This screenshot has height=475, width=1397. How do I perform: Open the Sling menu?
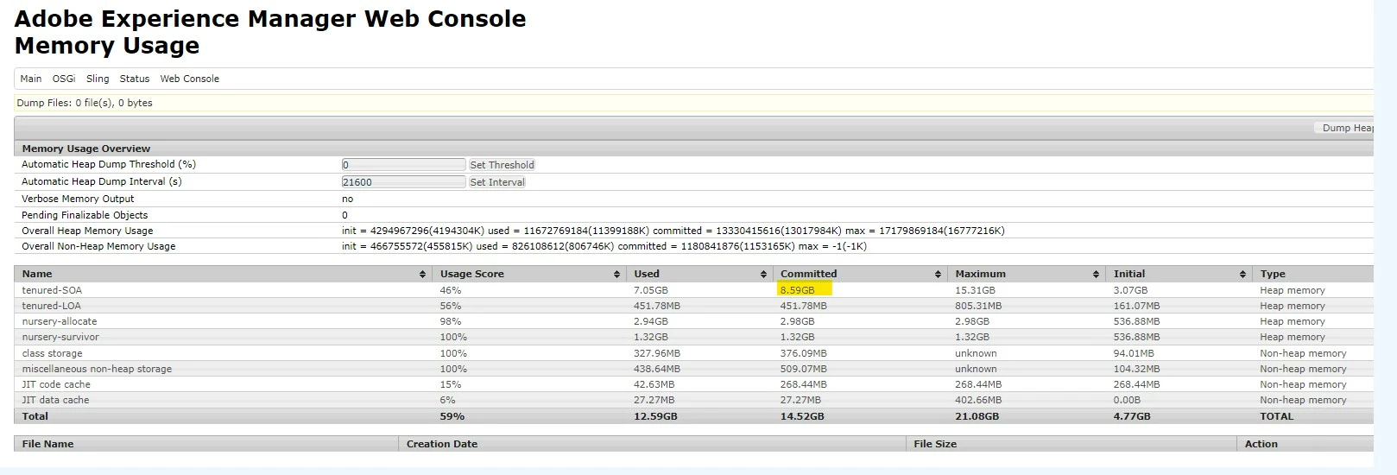point(98,79)
